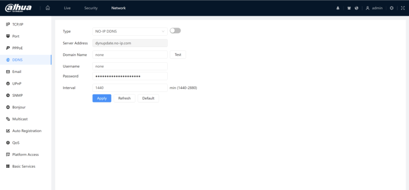The width and height of the screenshot is (409, 190).
Task: Focus the Interval field
Action: [130, 88]
